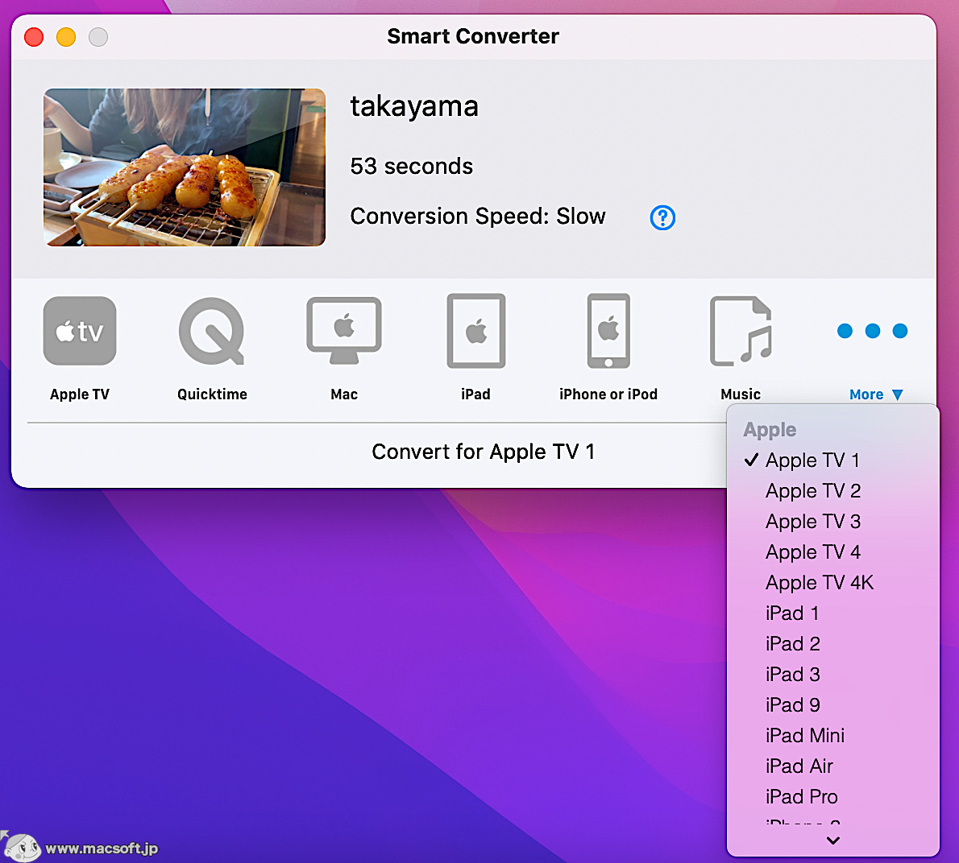959x863 pixels.
Task: Click the downward chevron at list bottom
Action: pyautogui.click(x=832, y=840)
